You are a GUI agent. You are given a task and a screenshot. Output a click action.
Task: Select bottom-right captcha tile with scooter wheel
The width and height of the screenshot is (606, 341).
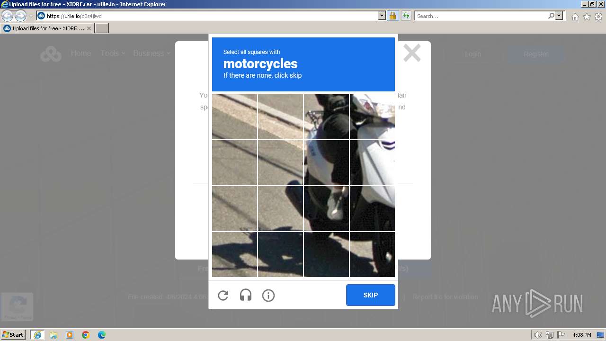tap(372, 254)
